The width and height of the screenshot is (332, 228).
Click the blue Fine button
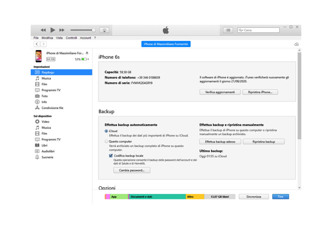[280, 196]
